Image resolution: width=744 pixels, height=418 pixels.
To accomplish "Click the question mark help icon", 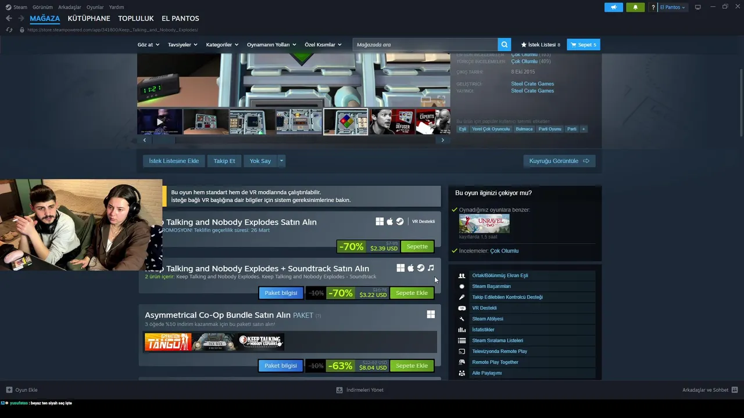I will pos(653,7).
